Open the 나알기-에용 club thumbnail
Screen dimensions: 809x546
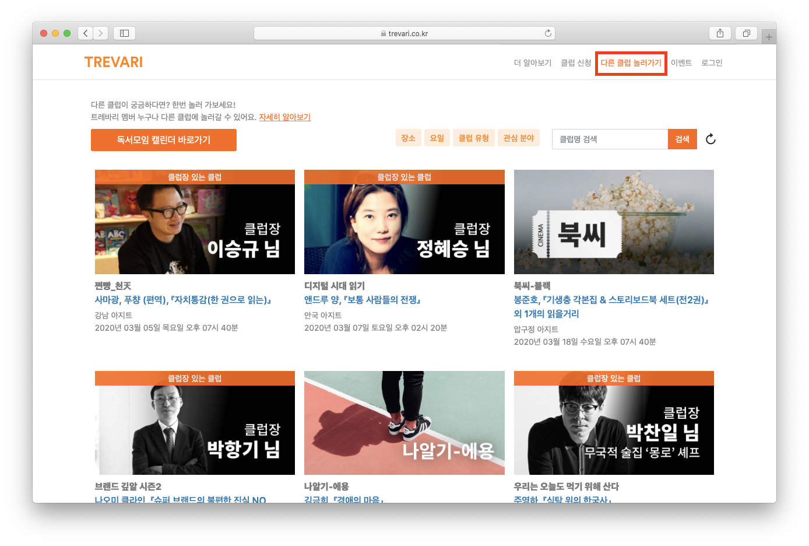(404, 423)
